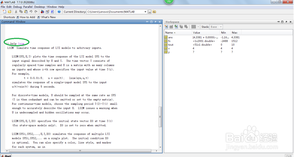Click the Shortcuts toolbar label
This screenshot has height=157, width=294.
pyautogui.click(x=9, y=17)
